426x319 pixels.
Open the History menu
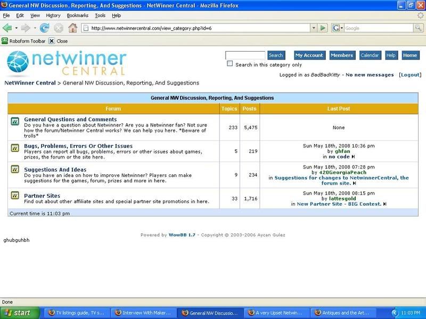pyautogui.click(x=53, y=15)
